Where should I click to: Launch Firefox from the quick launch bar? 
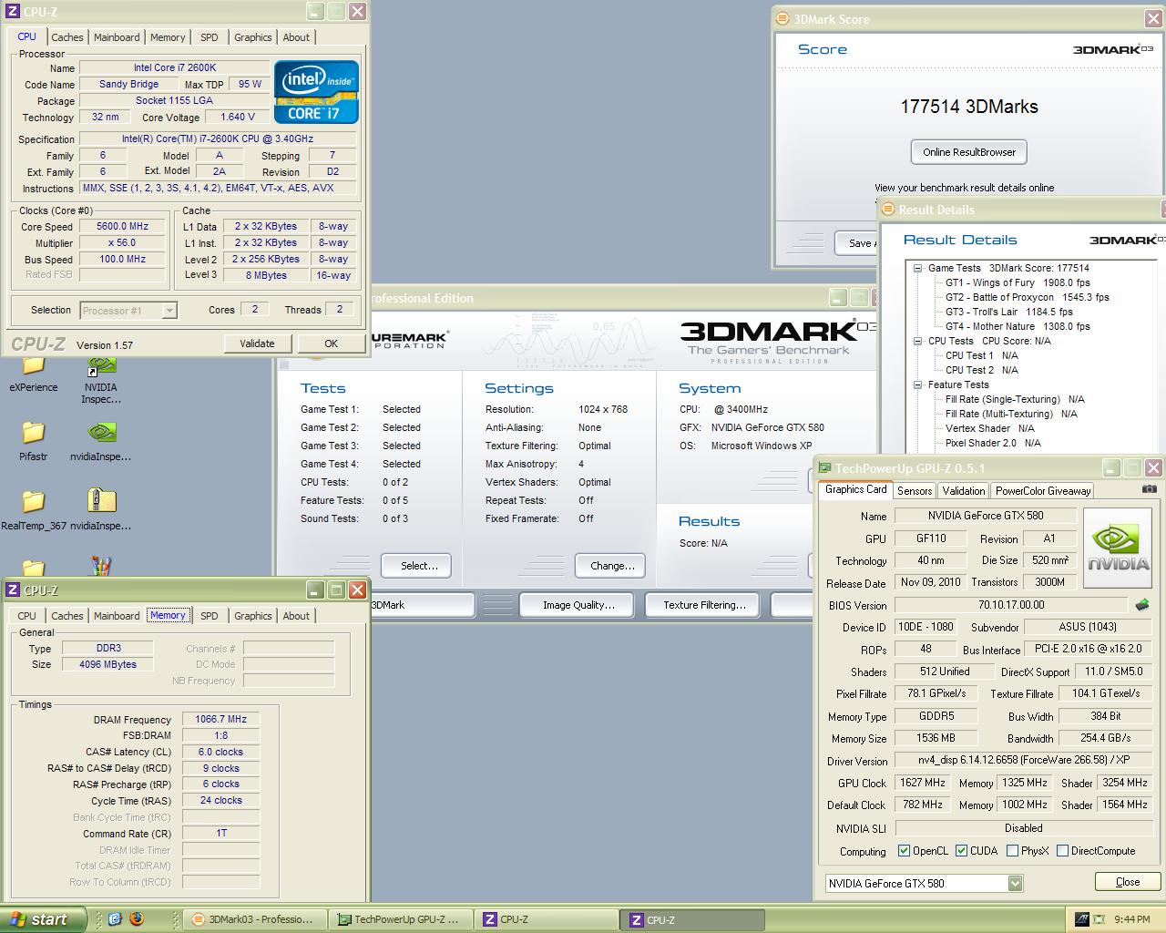[x=137, y=919]
